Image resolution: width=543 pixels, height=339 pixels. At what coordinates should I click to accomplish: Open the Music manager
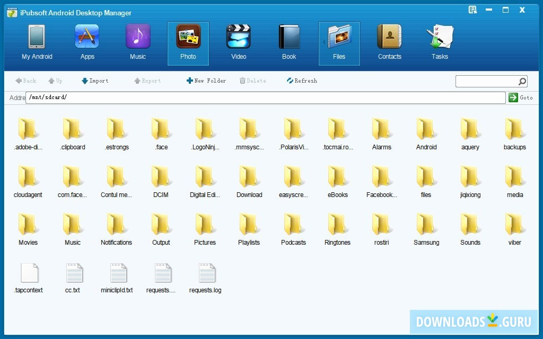point(137,42)
